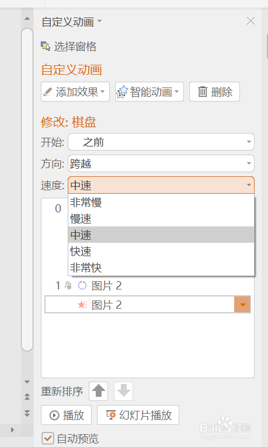Move animation down with reorder down arrow
The image size is (268, 447).
tap(123, 391)
